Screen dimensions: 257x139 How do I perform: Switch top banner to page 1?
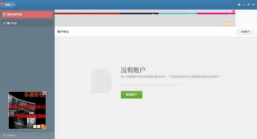pyautogui.click(x=225, y=24)
